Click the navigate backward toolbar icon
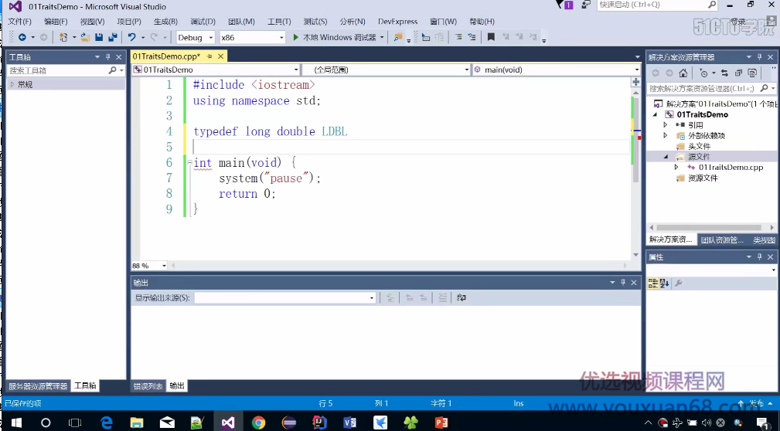This screenshot has width=780, height=431. [22, 37]
